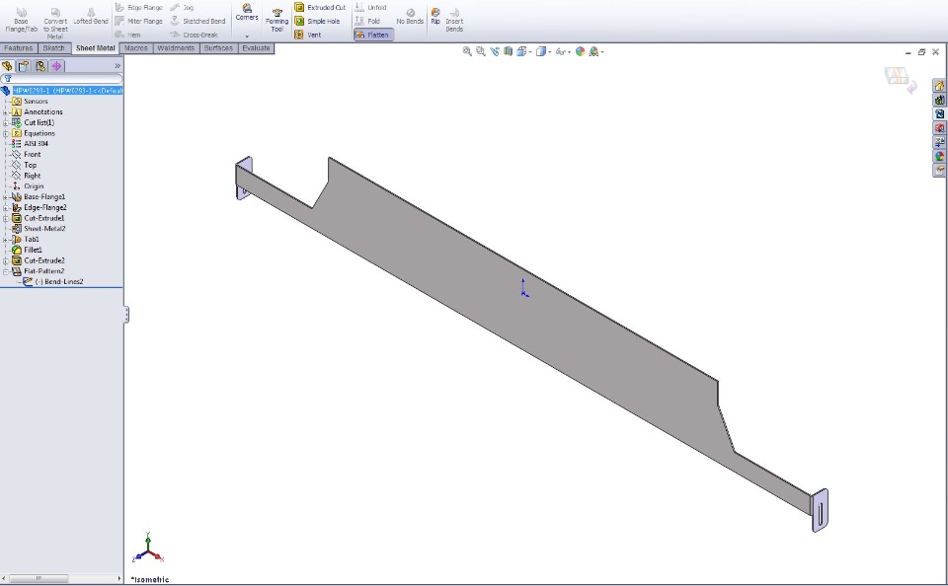Click the Edit Appearance color ball
This screenshot has width=948, height=586.
pyautogui.click(x=581, y=52)
